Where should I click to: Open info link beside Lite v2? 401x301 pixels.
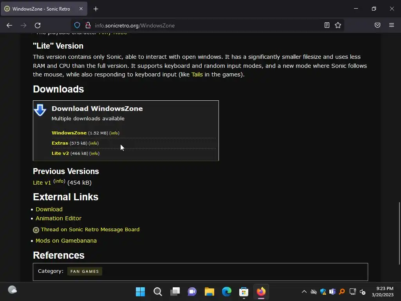(94, 154)
